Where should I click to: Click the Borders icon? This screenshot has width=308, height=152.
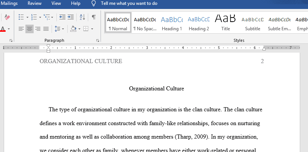pyautogui.click(x=86, y=29)
